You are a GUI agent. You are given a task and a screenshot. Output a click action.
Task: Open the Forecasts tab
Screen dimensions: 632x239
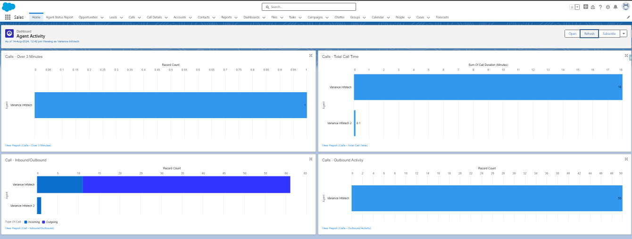click(x=442, y=17)
